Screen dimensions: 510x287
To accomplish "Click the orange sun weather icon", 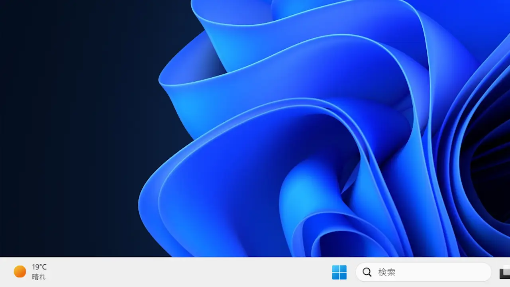I will point(19,271).
